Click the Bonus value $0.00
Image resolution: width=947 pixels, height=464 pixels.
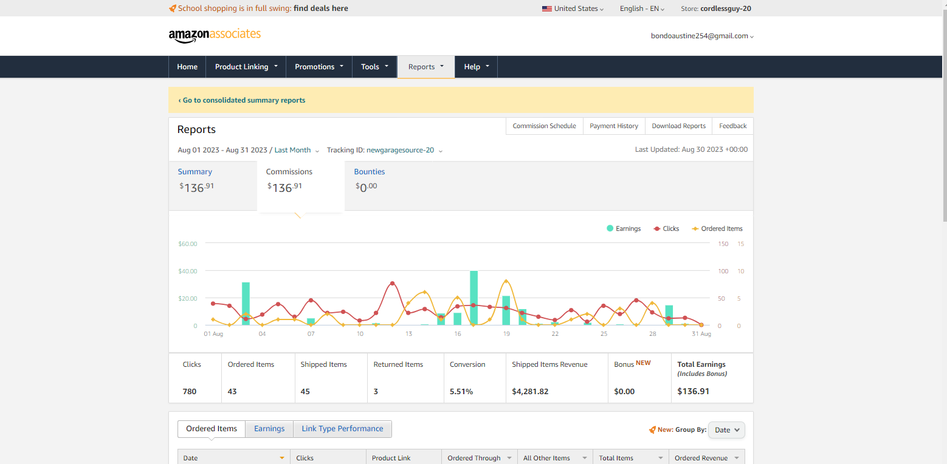[x=624, y=391]
